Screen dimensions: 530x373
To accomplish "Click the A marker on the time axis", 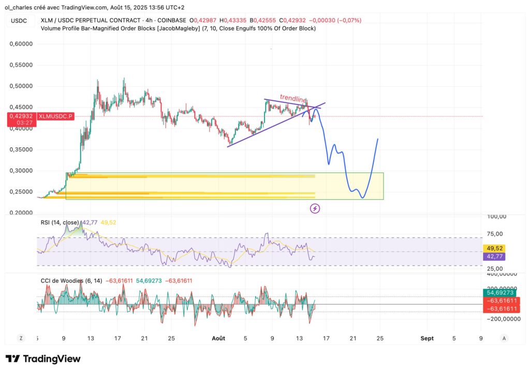I will click(x=504, y=338).
